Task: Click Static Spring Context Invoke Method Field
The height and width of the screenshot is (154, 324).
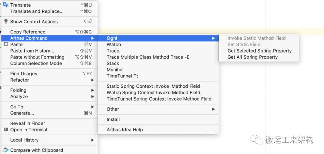Action: [153, 86]
